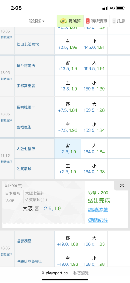Open 對戰資訊 for the 長崎維爾卡 game

6,120
